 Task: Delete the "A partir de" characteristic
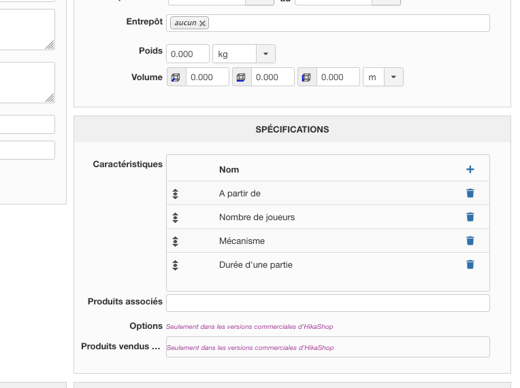click(x=470, y=193)
